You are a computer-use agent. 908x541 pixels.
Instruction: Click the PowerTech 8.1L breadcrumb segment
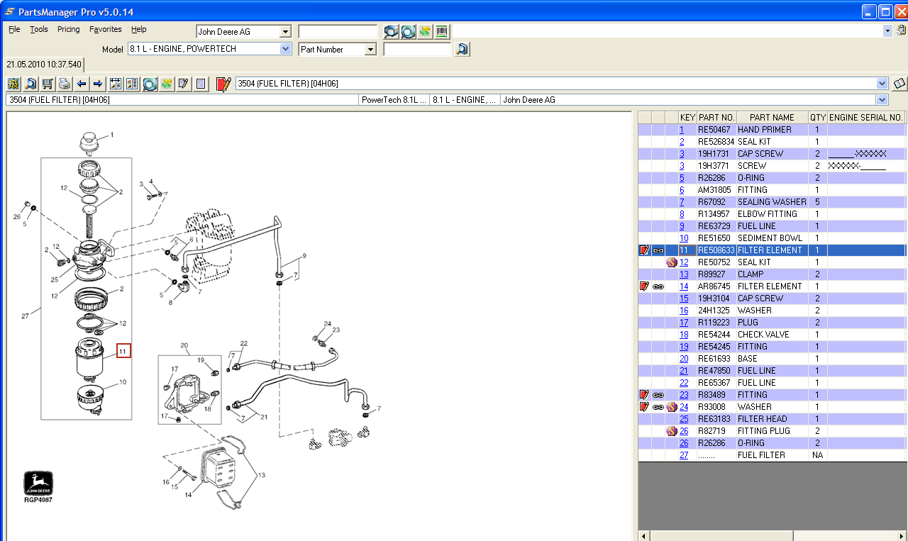(394, 100)
